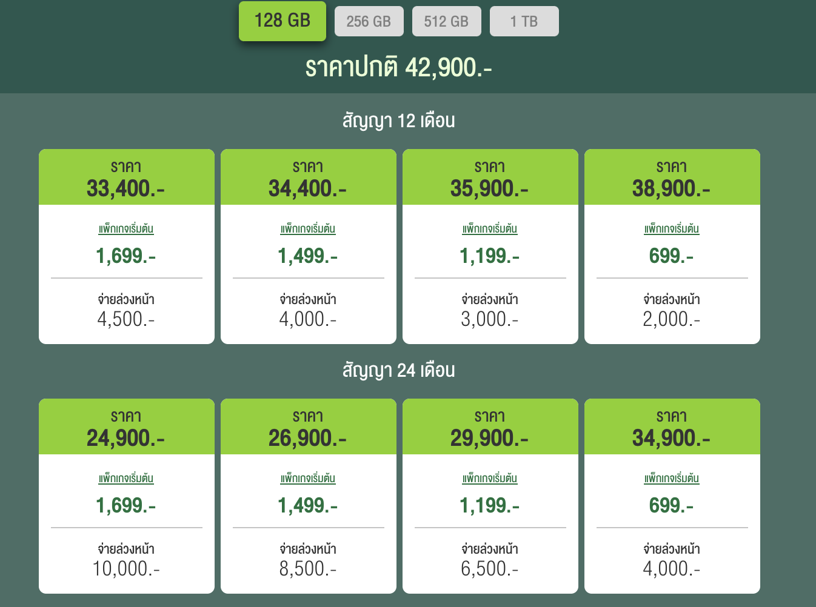Click แพ็กเกจเริ่มต้น link in the 26,900.- card
The width and height of the screenshot is (816, 607).
pyautogui.click(x=308, y=479)
